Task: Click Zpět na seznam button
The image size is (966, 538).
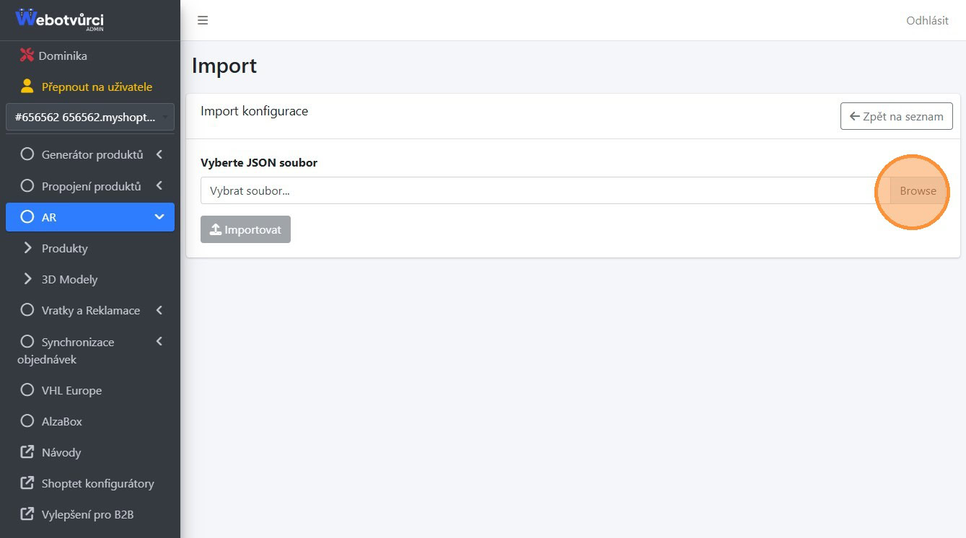Action: tap(897, 116)
